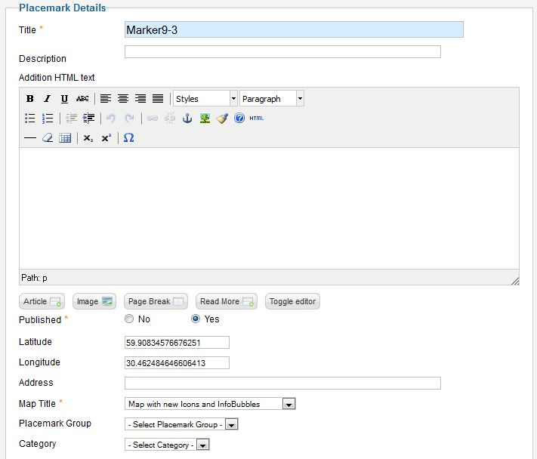
Task: Open the insert image tool icon
Action: pyautogui.click(x=205, y=119)
